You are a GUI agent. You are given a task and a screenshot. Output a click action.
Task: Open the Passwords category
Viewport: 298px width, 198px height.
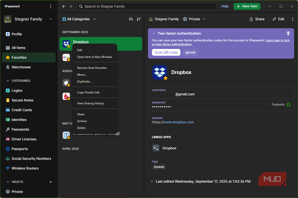click(29, 129)
